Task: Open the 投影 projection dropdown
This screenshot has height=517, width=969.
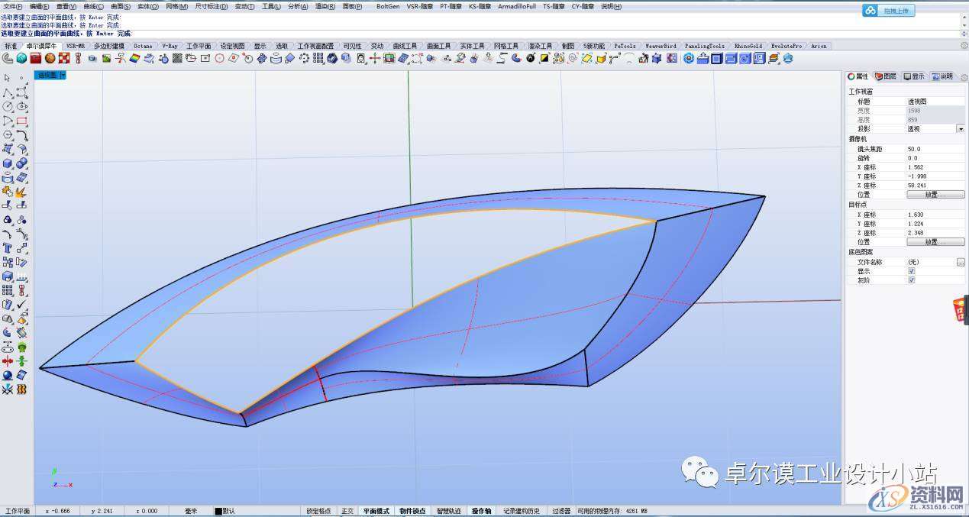Action: pos(960,129)
